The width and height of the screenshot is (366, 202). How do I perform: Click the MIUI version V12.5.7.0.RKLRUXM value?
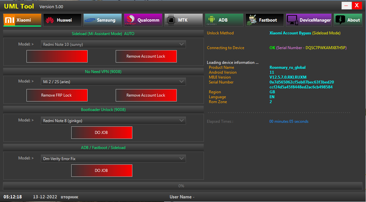(288, 77)
